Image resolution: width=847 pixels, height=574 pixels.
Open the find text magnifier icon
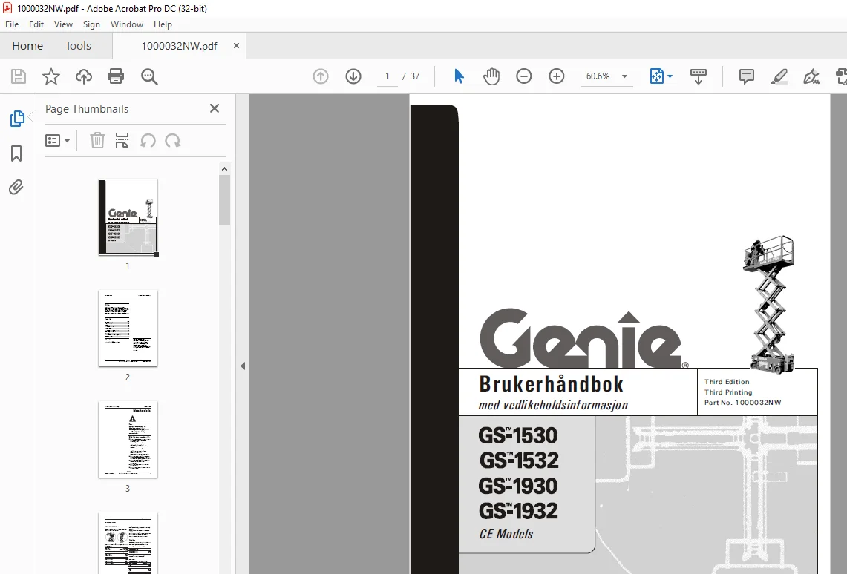pyautogui.click(x=149, y=76)
